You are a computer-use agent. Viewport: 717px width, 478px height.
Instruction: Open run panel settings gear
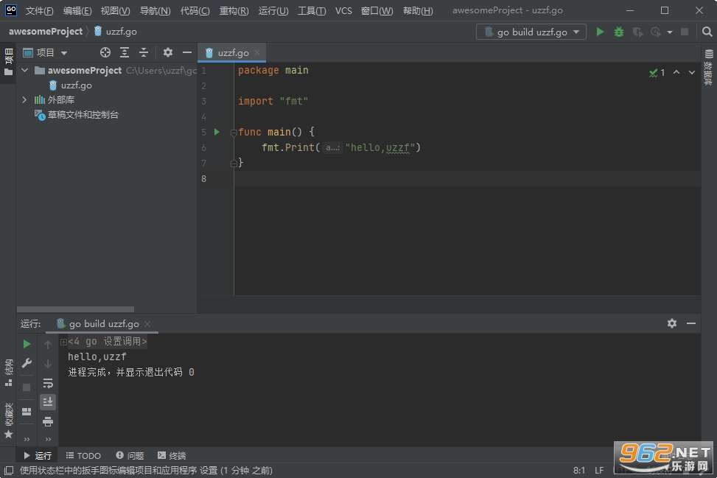(x=672, y=323)
